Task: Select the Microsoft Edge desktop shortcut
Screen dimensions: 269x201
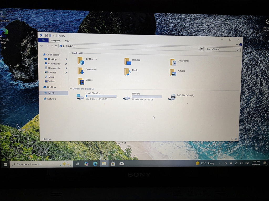Action: (x=4, y=36)
